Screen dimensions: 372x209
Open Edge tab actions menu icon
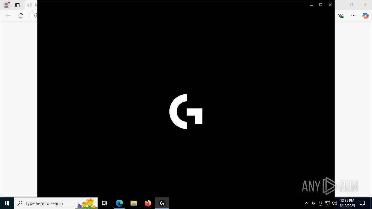(17, 5)
